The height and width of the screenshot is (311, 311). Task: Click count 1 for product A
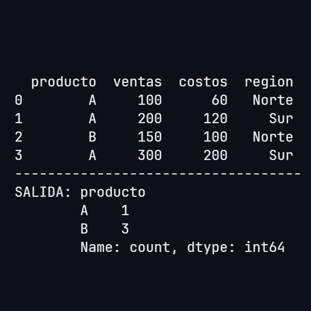tap(125, 210)
